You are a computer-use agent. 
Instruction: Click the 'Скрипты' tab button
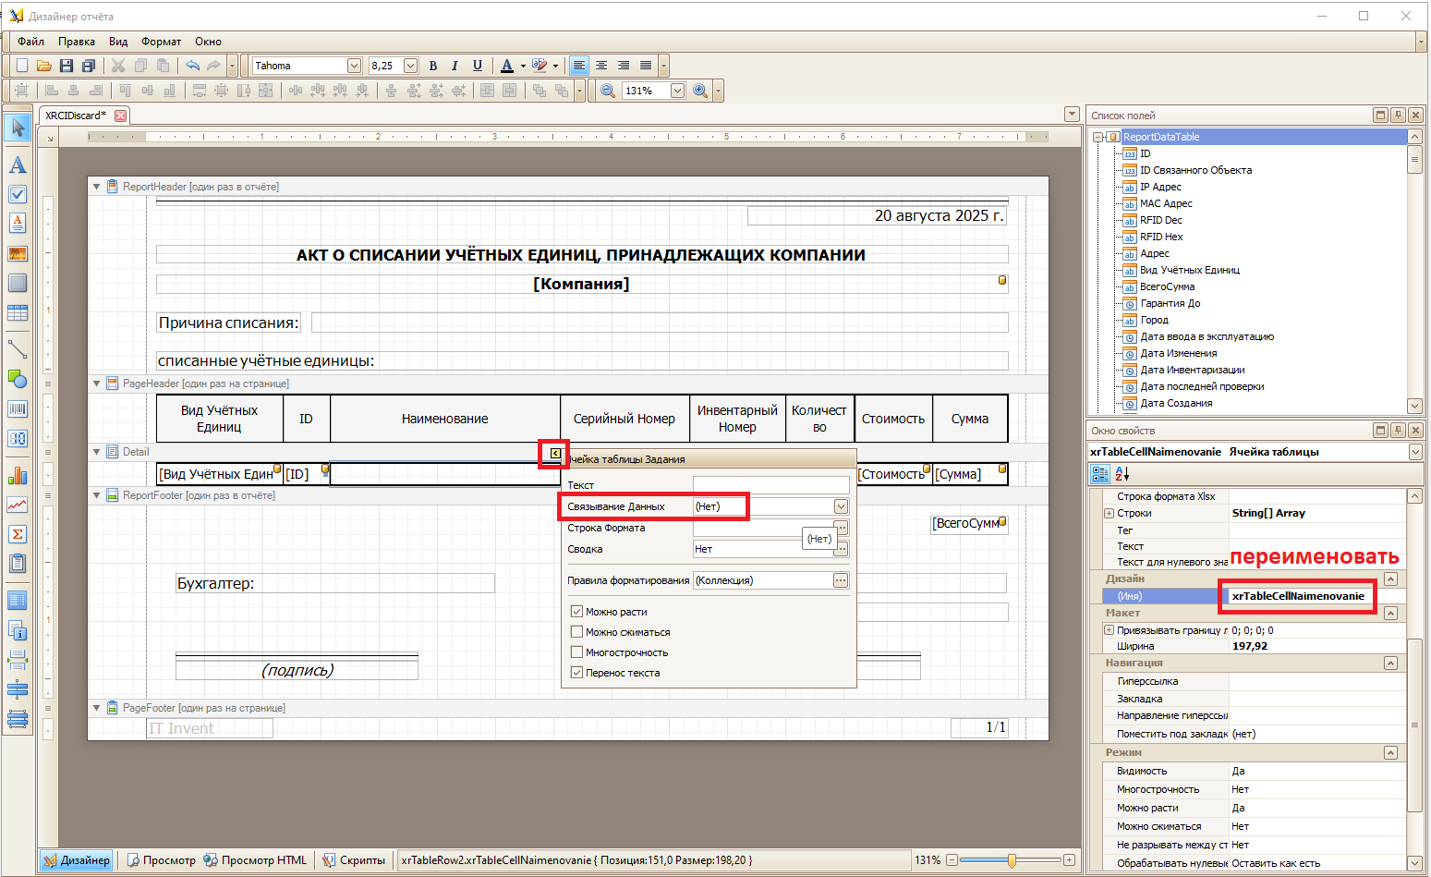click(x=355, y=860)
